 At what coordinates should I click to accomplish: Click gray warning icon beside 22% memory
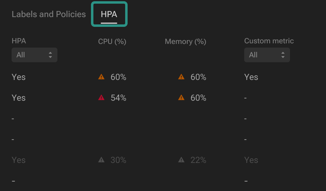pyautogui.click(x=181, y=160)
